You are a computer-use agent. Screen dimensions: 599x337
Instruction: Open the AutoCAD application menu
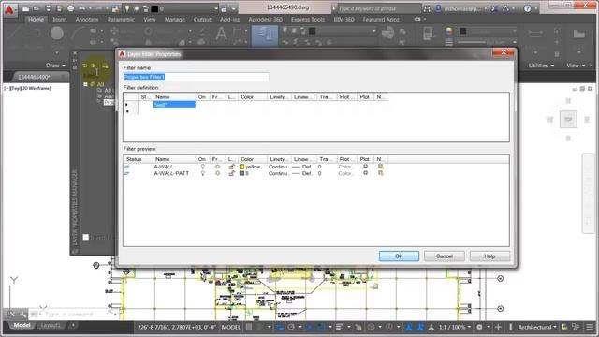[x=9, y=9]
